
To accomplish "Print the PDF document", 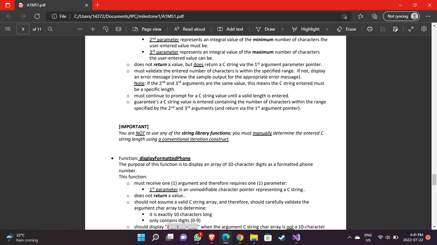I will tap(370, 29).
